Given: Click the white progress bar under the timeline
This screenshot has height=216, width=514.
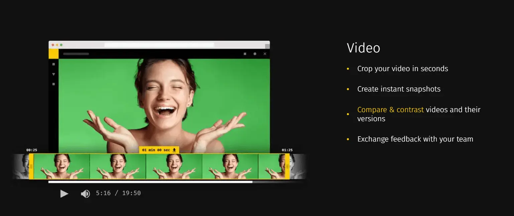Looking at the screenshot, I should coord(150,182).
